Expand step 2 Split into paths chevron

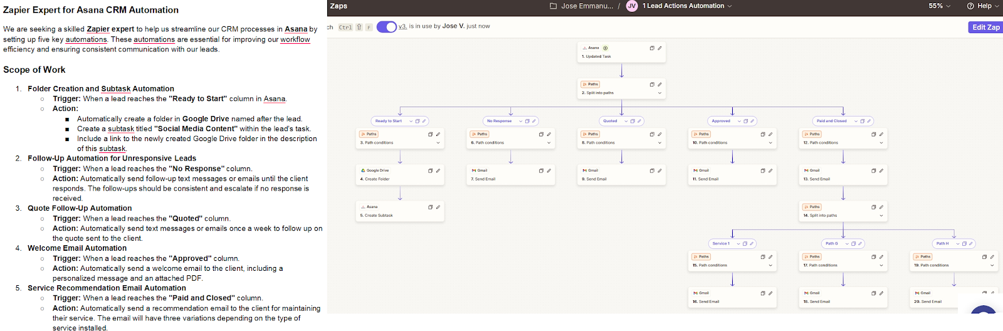pos(659,93)
